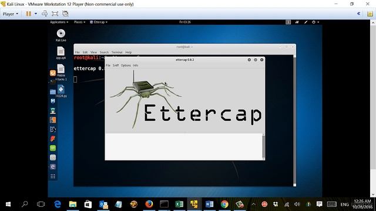Open the Files folder icon in the Kali dock
The width and height of the screenshot is (376, 211).
53,91
